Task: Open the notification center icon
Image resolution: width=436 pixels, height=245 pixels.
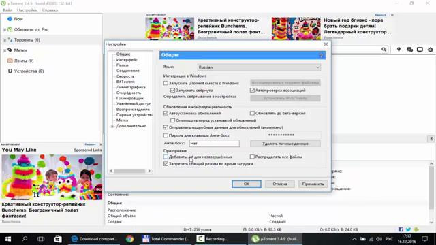Action: click(x=424, y=239)
